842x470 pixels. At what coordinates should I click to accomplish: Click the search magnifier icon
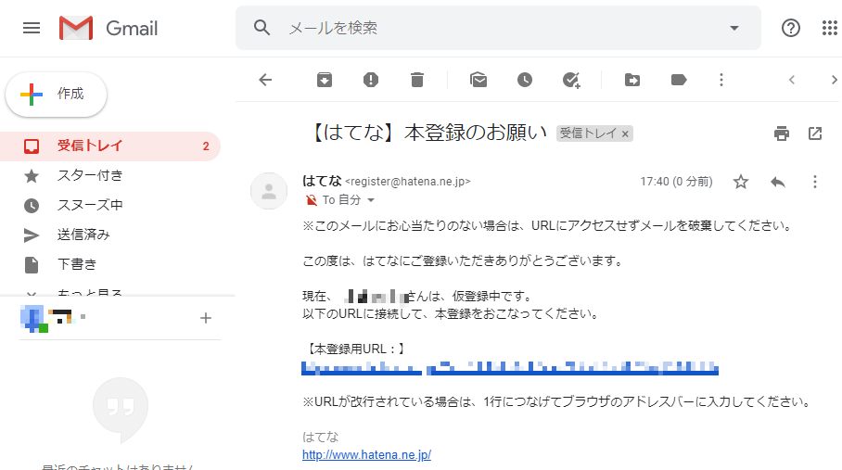coord(262,28)
